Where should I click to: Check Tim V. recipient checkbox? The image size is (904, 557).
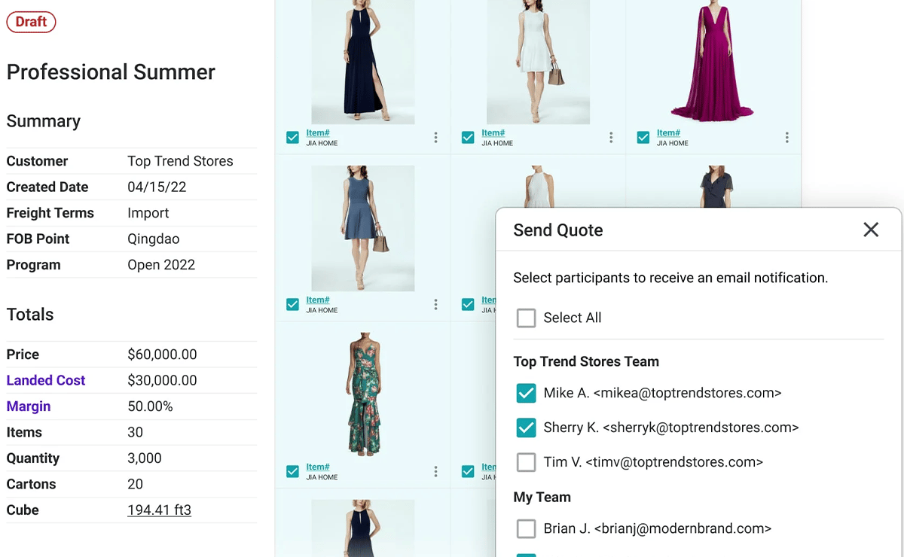(526, 462)
